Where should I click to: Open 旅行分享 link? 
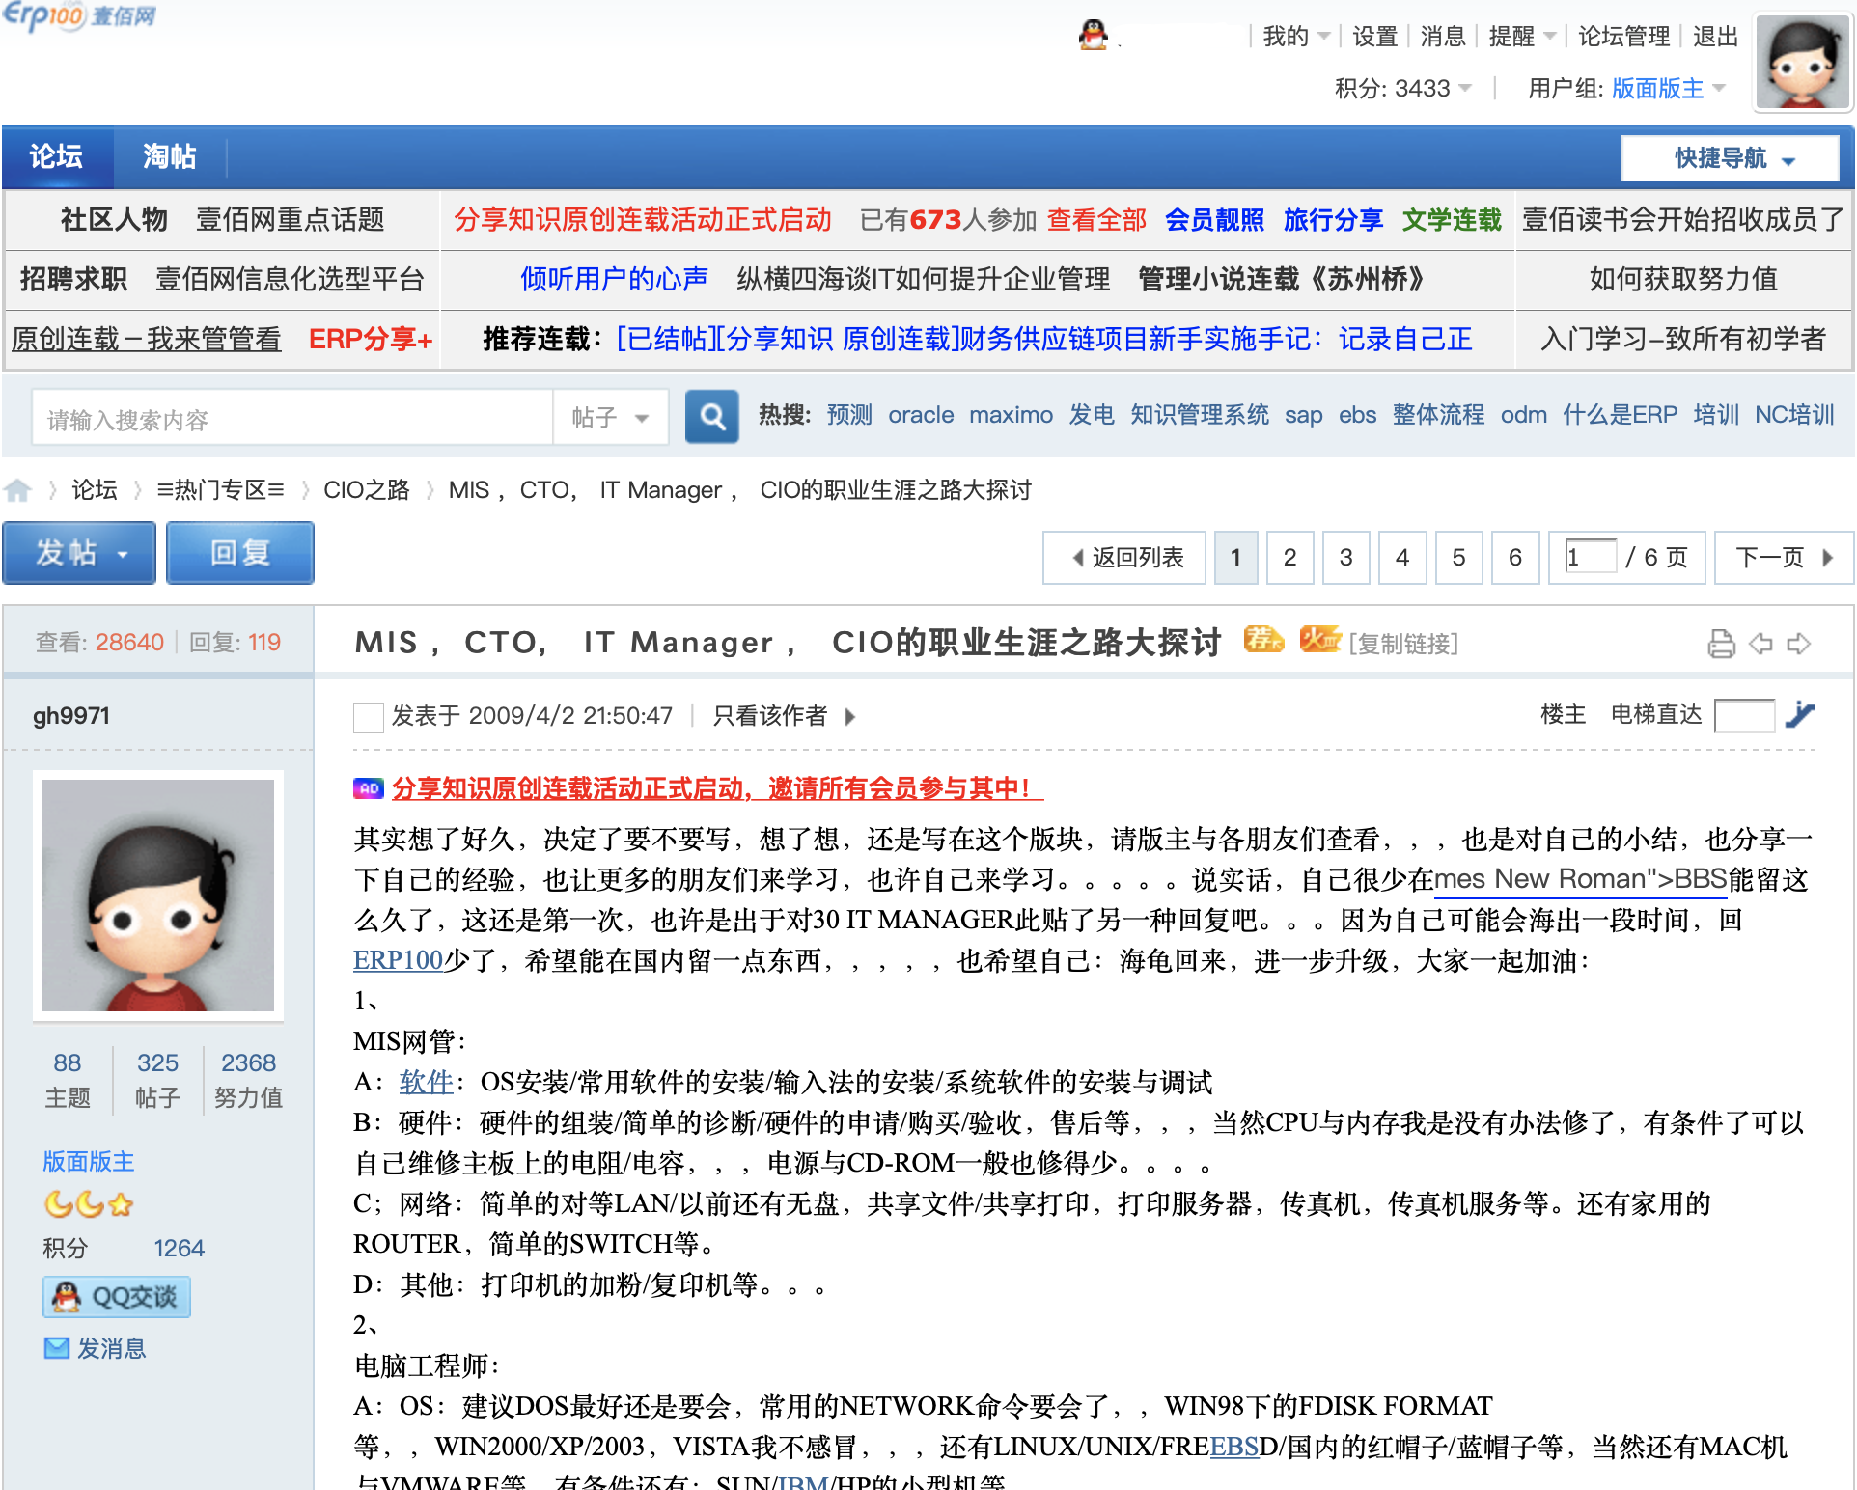click(1333, 220)
